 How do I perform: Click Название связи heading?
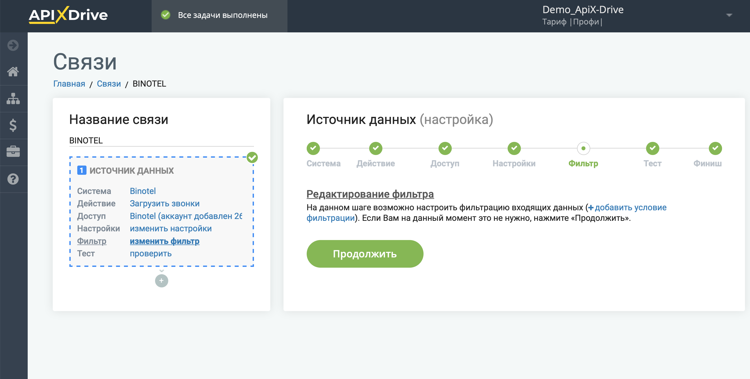coord(118,119)
